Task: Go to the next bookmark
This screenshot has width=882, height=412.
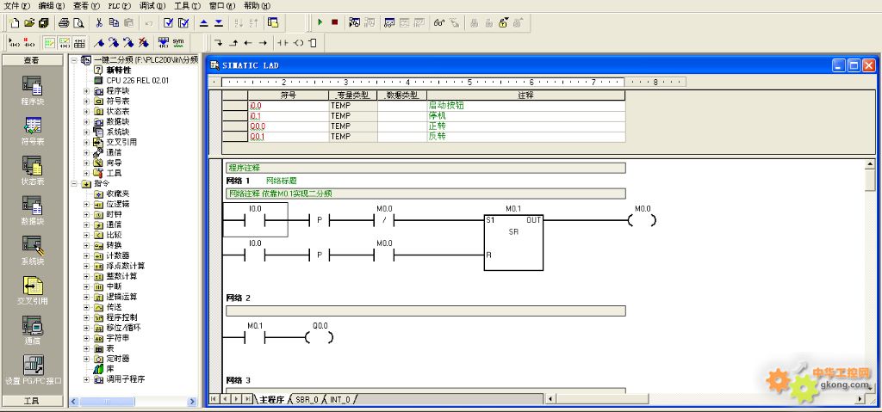Action: coord(114,43)
